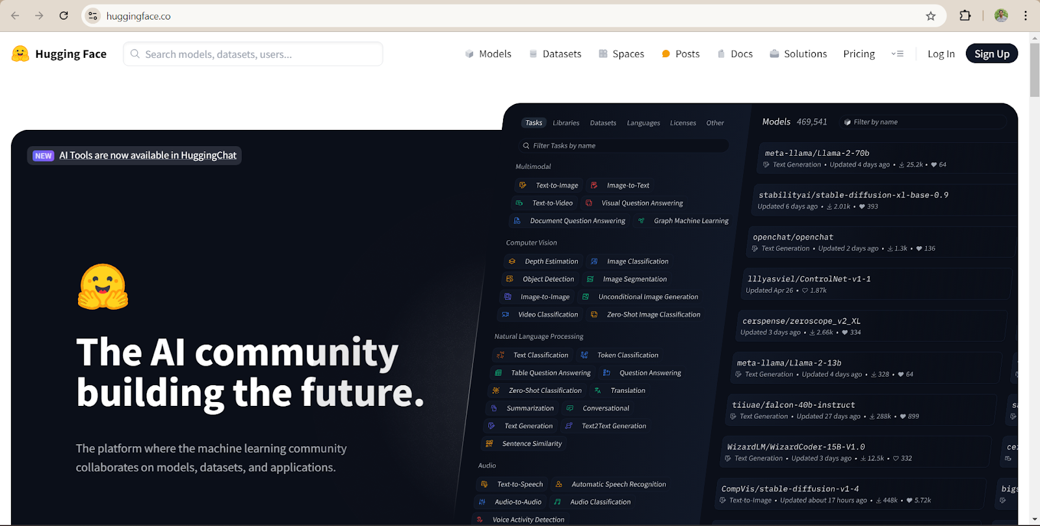Select the Languages tab

coord(643,123)
